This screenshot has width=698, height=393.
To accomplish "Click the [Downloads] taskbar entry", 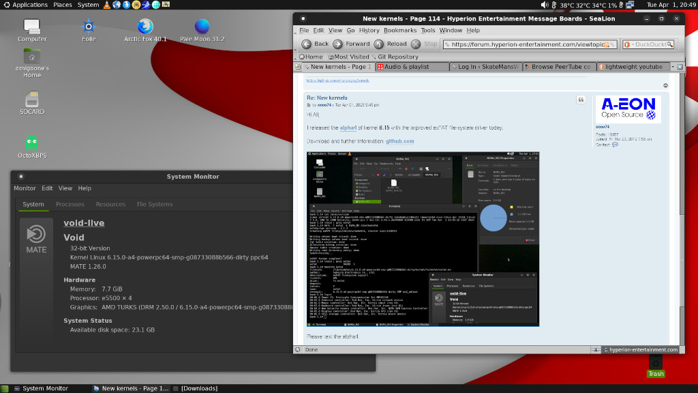I will point(195,388).
